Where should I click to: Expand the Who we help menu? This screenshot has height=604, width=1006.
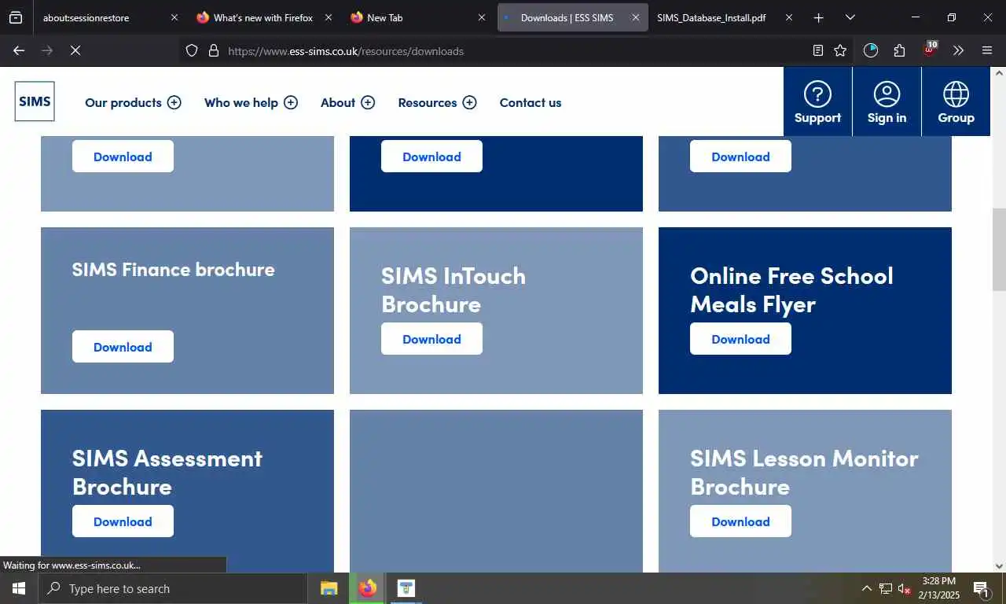point(251,102)
